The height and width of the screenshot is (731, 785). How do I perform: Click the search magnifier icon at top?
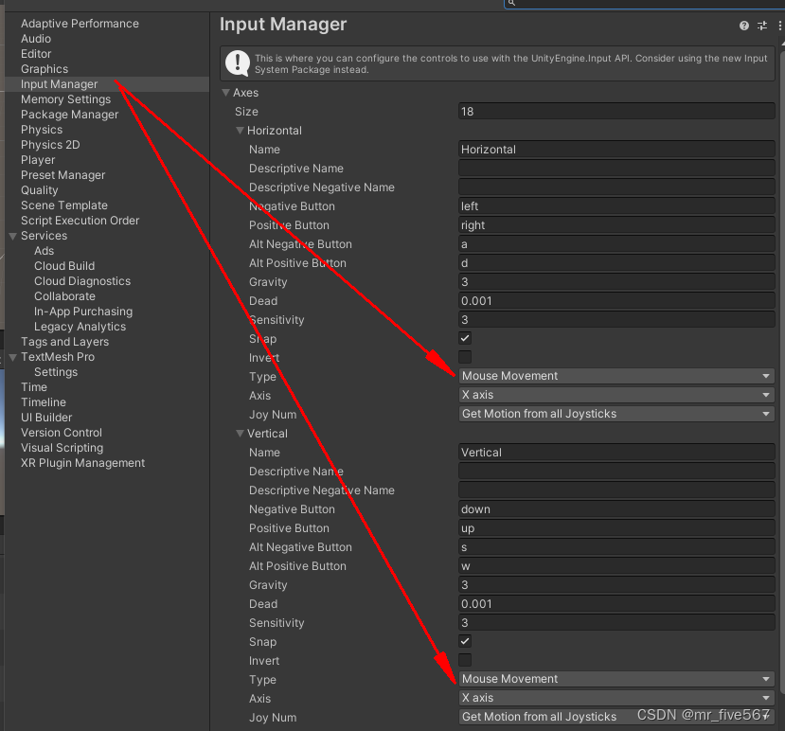(x=511, y=4)
